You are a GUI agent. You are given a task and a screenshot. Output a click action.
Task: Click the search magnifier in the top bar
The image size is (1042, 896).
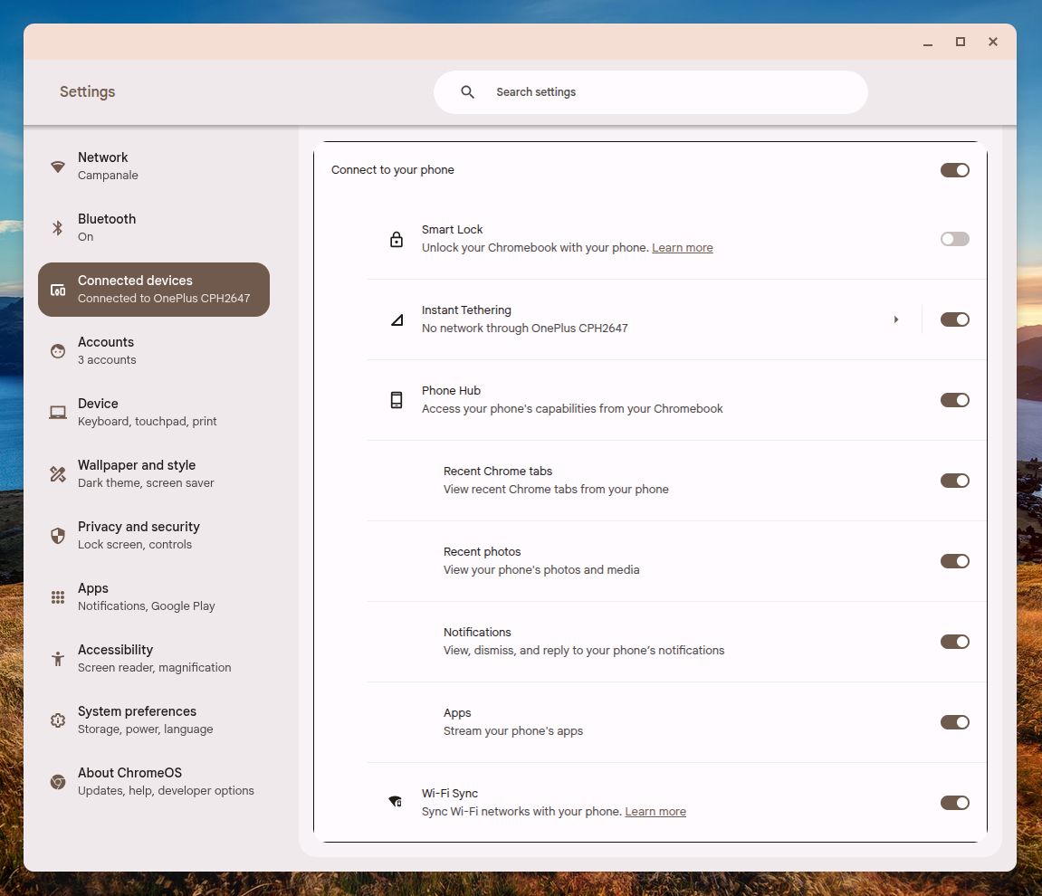click(x=467, y=91)
